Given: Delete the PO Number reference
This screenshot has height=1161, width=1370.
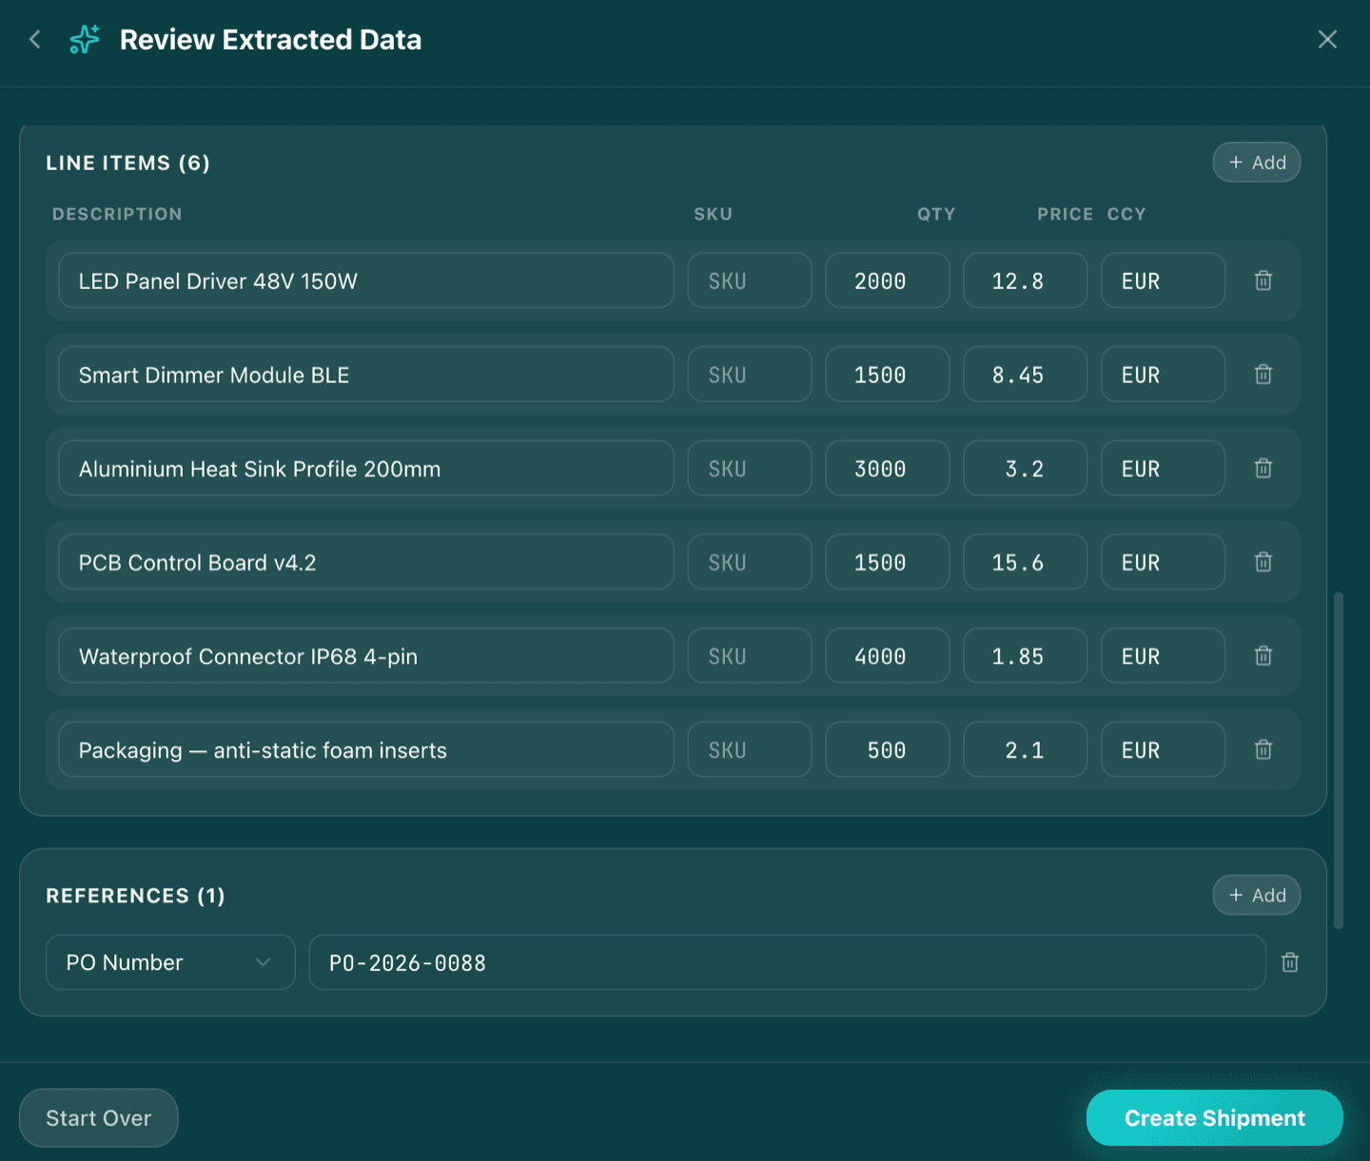Looking at the screenshot, I should coord(1289,962).
